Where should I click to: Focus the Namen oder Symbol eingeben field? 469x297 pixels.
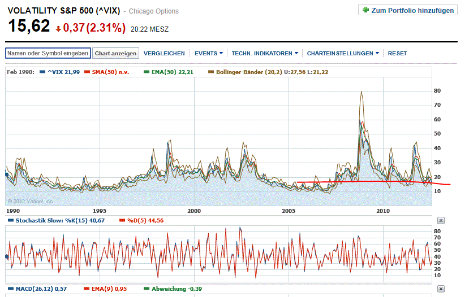48,53
